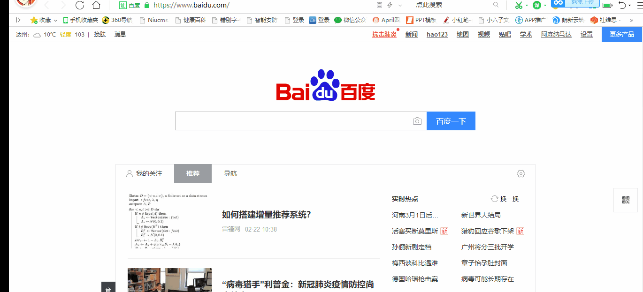Click the star favorites icon
Screen dimensions: 643x292
[x=34, y=20]
